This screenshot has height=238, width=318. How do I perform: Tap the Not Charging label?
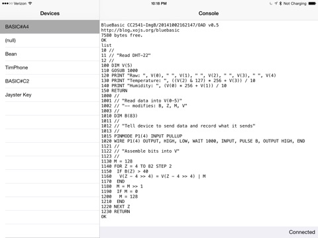pyautogui.click(x=295, y=3)
